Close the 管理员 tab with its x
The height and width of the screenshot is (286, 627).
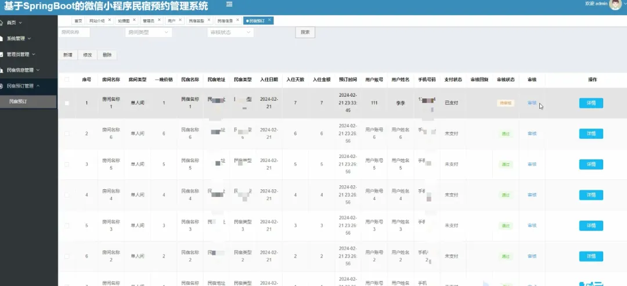pyautogui.click(x=158, y=20)
